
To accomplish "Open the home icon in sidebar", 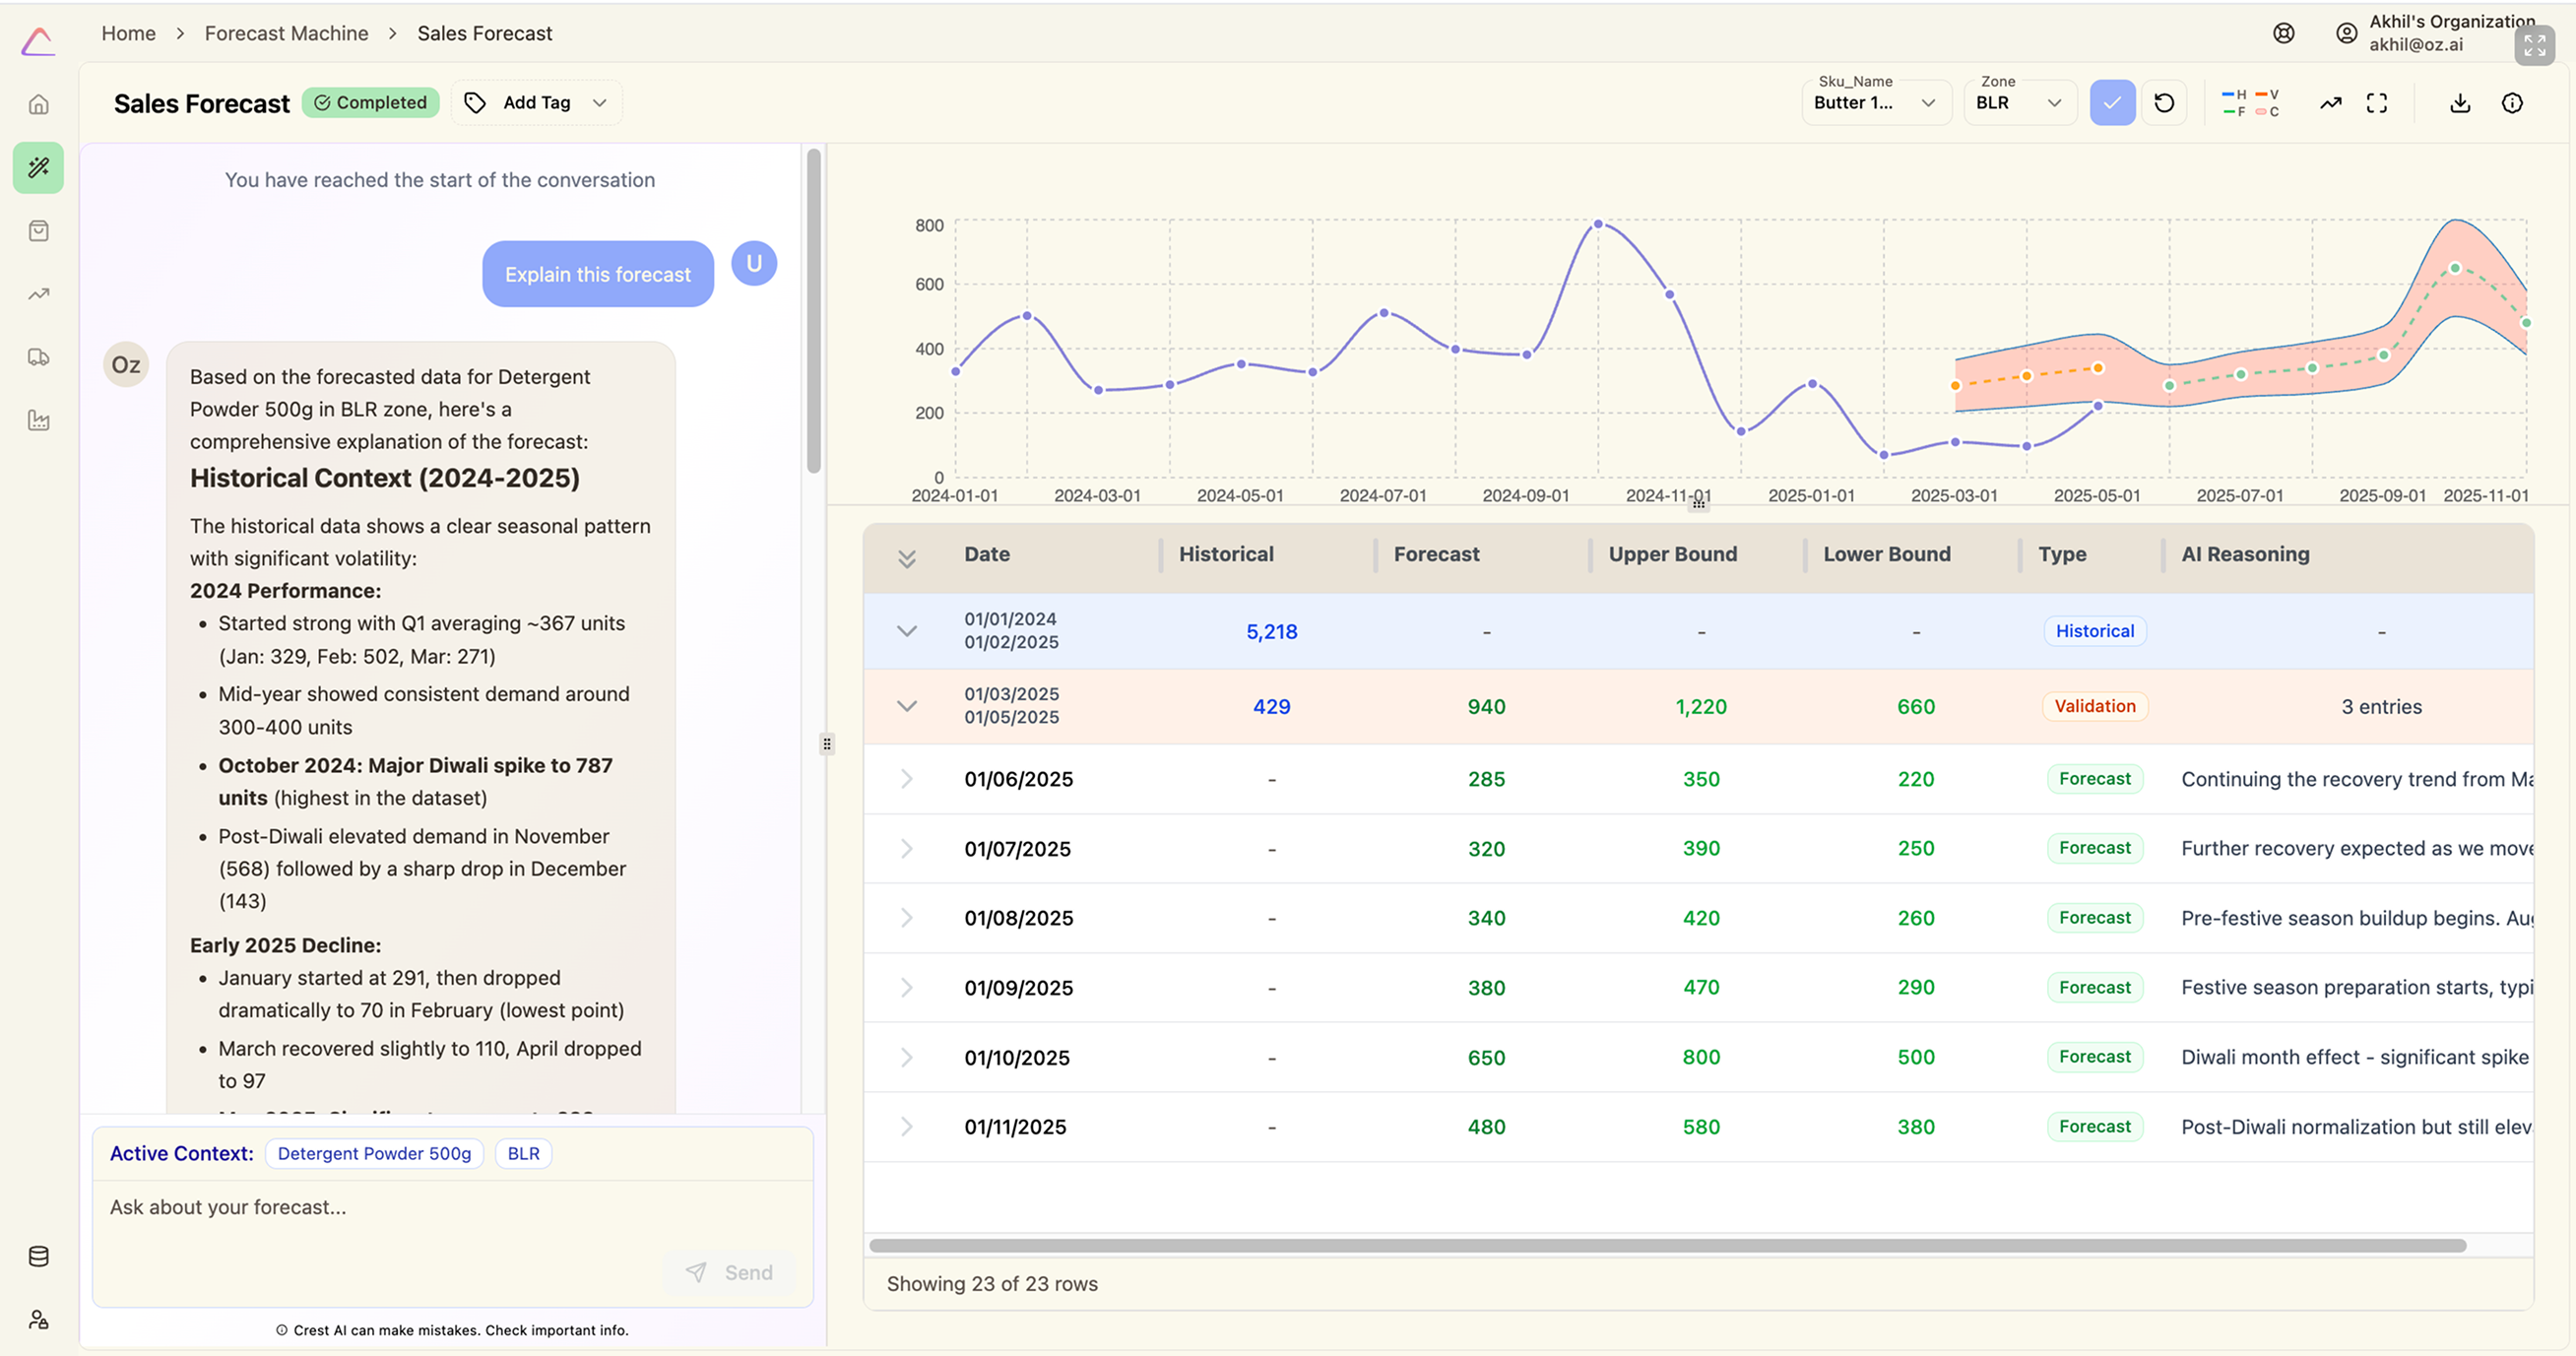I will pyautogui.click(x=39, y=104).
